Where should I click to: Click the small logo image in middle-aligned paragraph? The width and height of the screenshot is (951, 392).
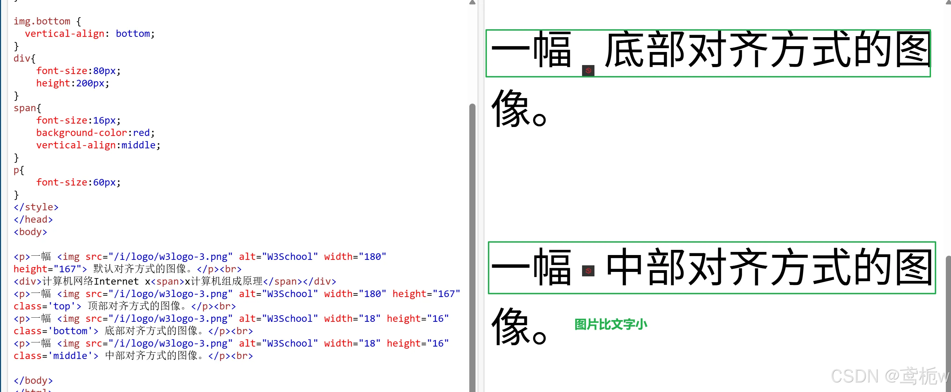588,271
